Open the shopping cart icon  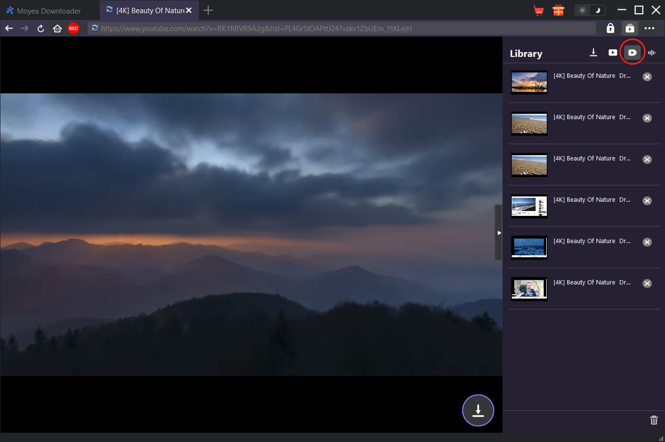pyautogui.click(x=539, y=10)
